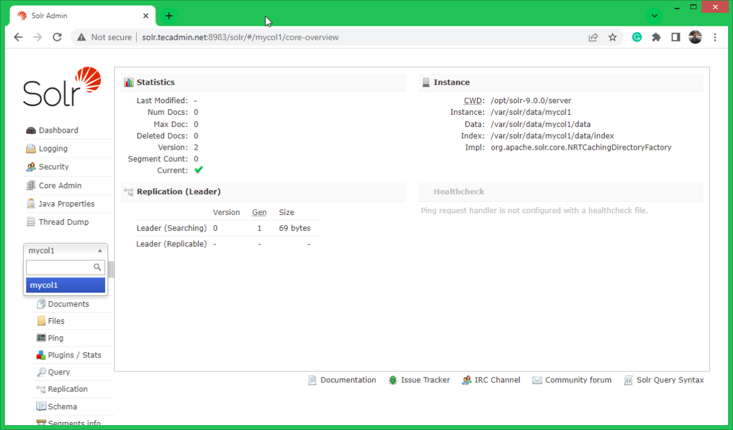Open the Replication page

click(x=68, y=389)
